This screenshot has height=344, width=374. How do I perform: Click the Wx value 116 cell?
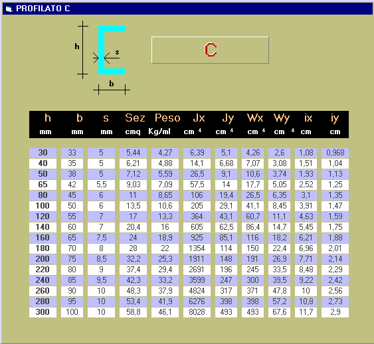[x=252, y=238]
